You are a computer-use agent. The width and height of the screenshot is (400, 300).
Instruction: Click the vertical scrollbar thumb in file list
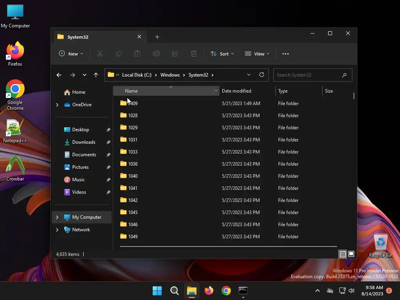click(x=354, y=96)
